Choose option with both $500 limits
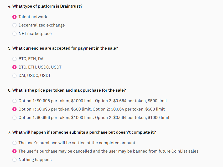Viewport: 223px width, 167px height. (14, 109)
